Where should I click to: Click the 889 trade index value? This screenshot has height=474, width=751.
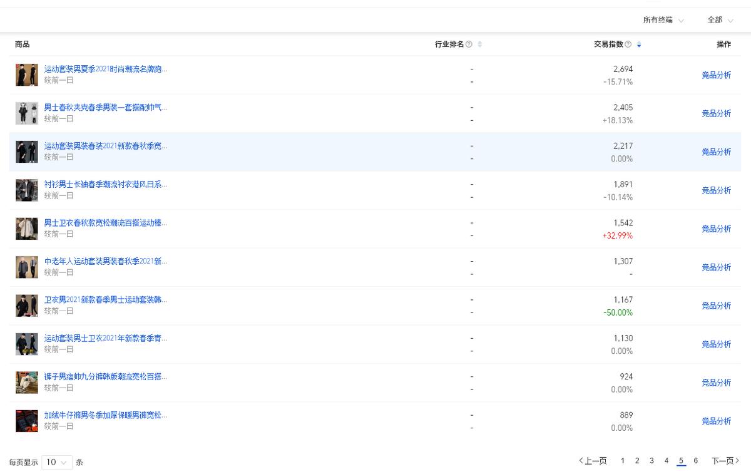coord(626,415)
